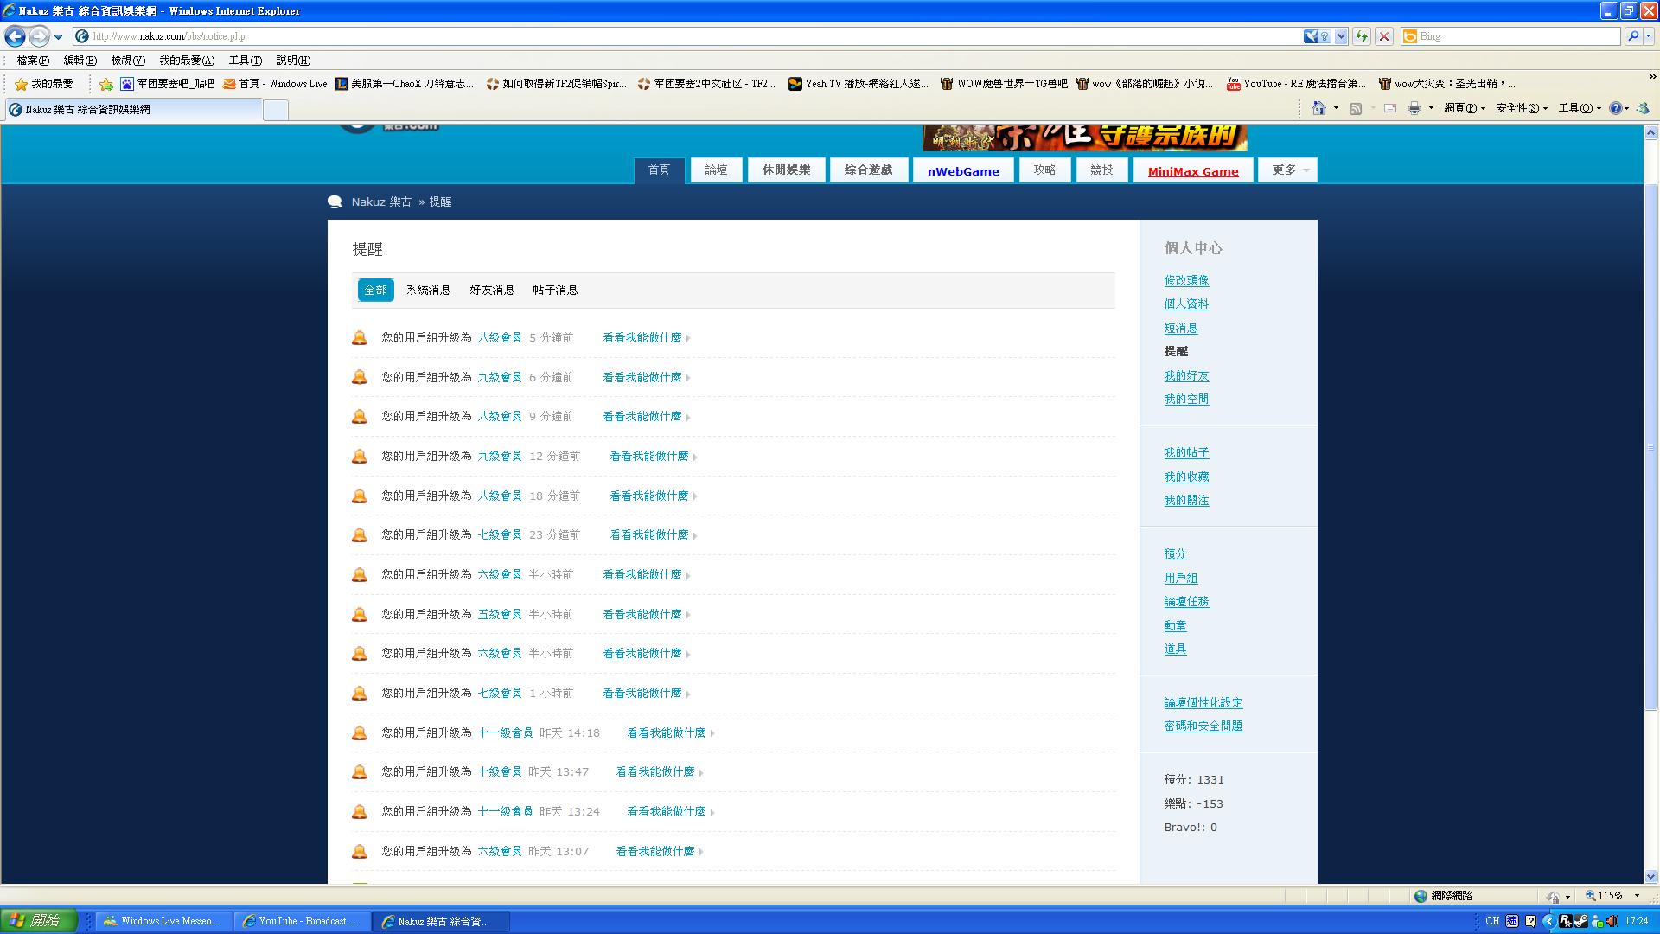Open the address bar history dropdown
Viewport: 1660px width, 934px height.
(x=1341, y=36)
